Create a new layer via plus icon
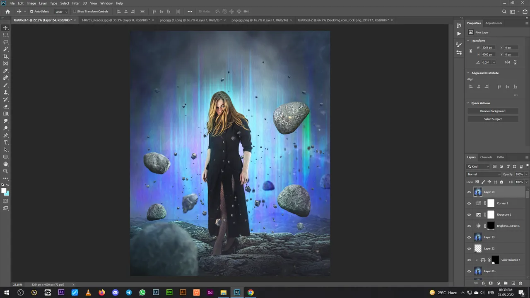 (513, 284)
